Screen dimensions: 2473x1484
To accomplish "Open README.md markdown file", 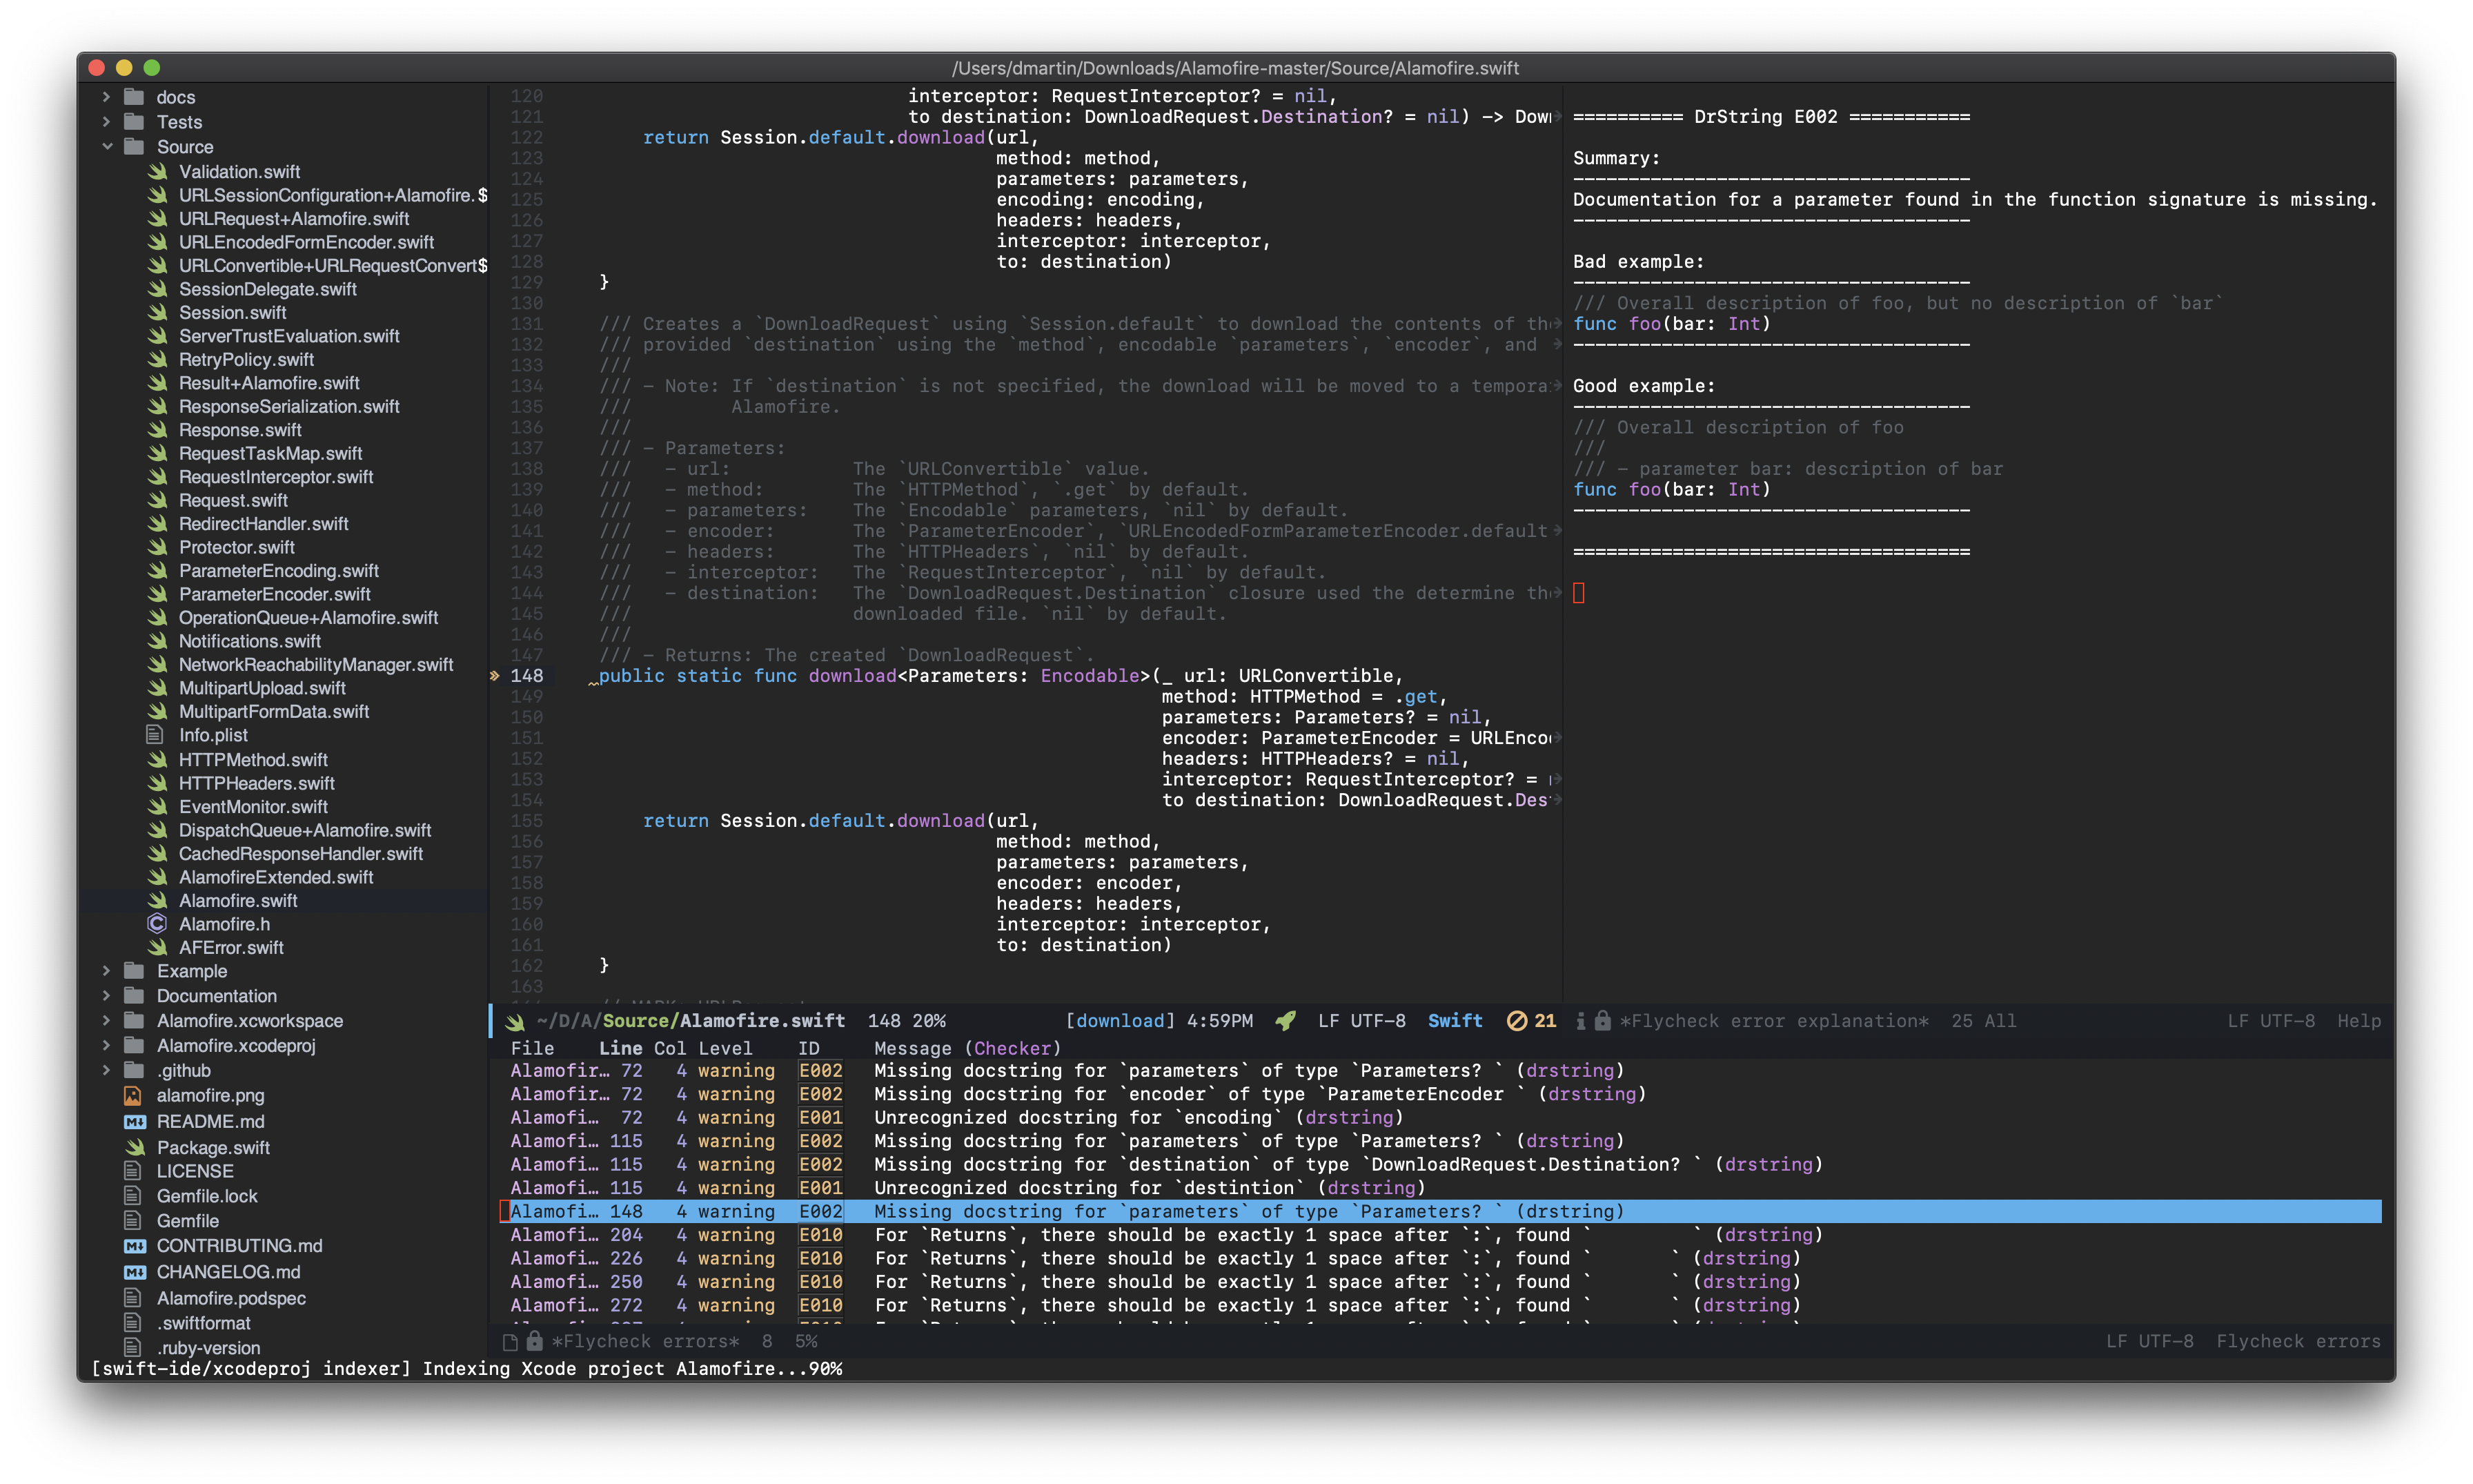I will [210, 1121].
